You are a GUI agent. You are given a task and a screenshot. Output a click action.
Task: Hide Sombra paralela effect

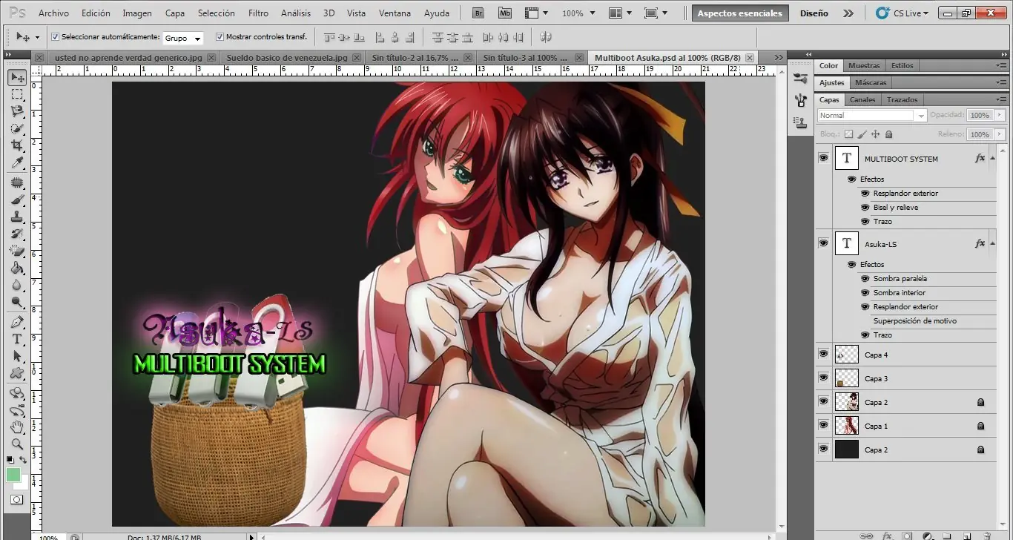(865, 279)
